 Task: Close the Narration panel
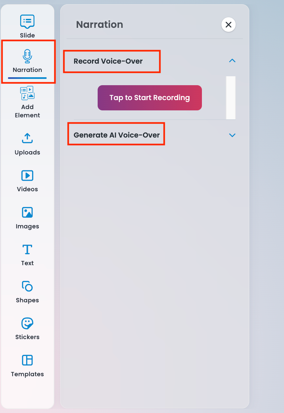pos(228,25)
